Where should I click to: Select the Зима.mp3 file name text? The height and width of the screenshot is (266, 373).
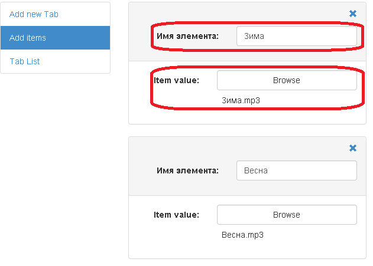pos(241,100)
